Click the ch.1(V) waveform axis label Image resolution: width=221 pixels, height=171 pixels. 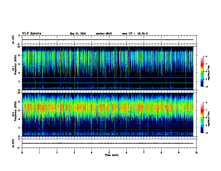(x=13, y=40)
